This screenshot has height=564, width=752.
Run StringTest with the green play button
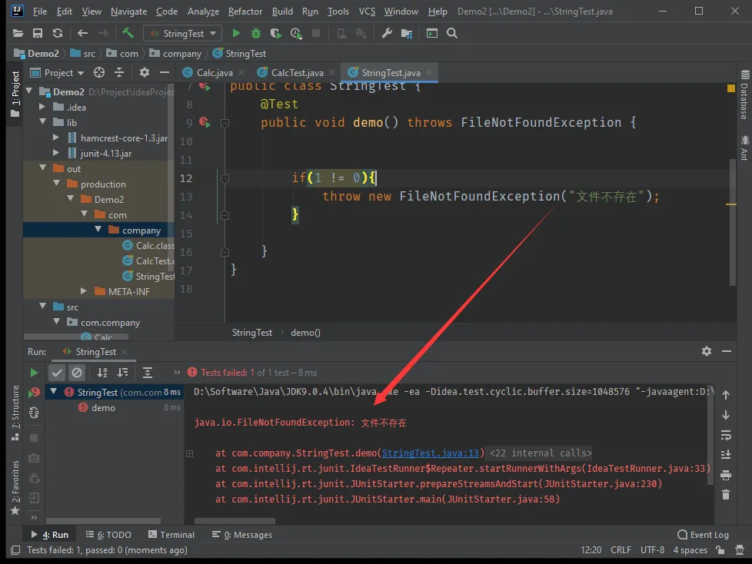click(x=236, y=33)
